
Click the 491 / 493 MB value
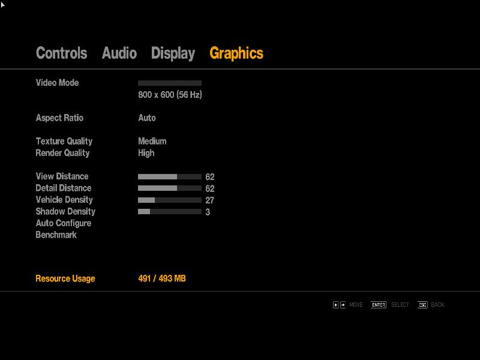[162, 278]
